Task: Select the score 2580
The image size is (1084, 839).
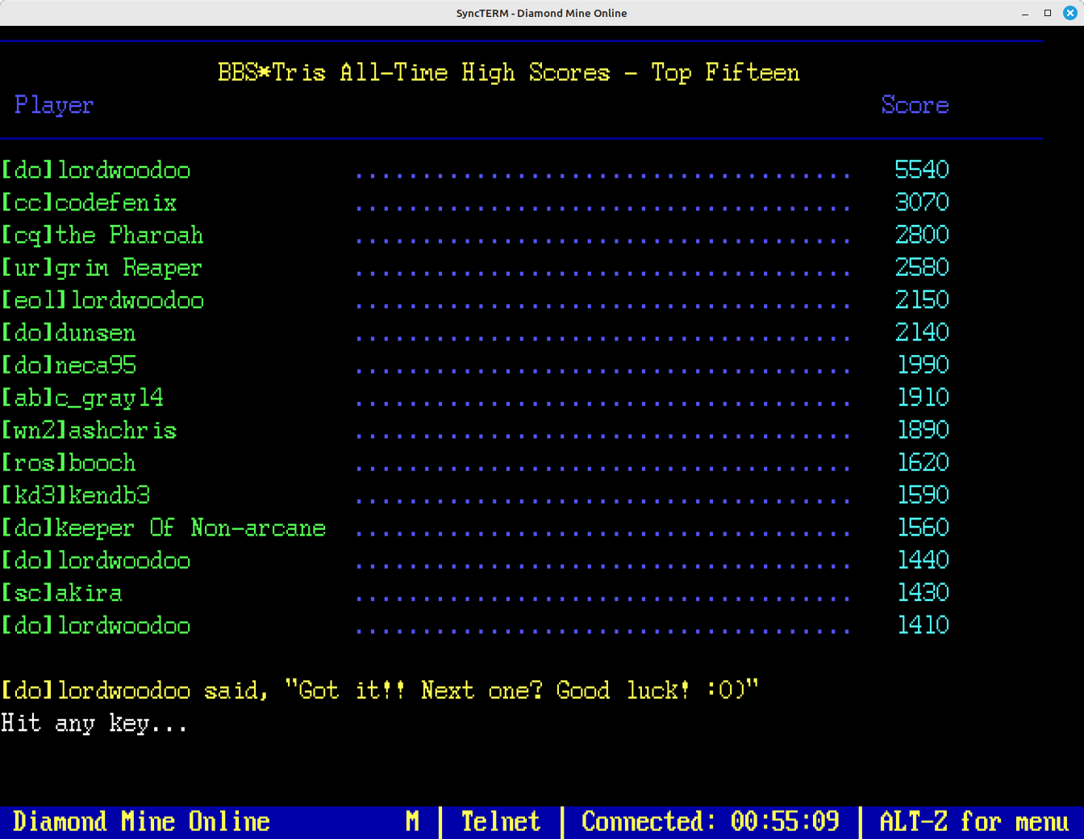Action: pos(922,268)
